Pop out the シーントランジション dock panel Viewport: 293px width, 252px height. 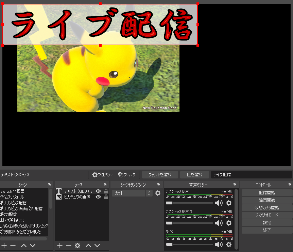pyautogui.click(x=159, y=185)
